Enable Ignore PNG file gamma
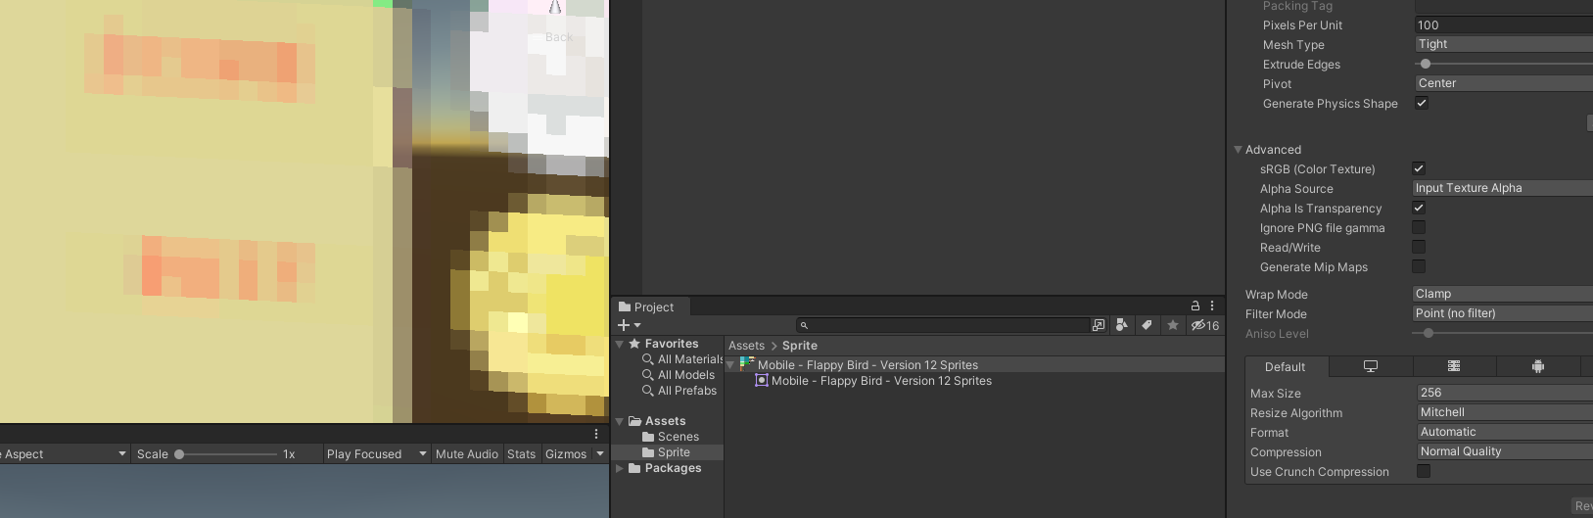This screenshot has height=518, width=1593. pyautogui.click(x=1419, y=227)
